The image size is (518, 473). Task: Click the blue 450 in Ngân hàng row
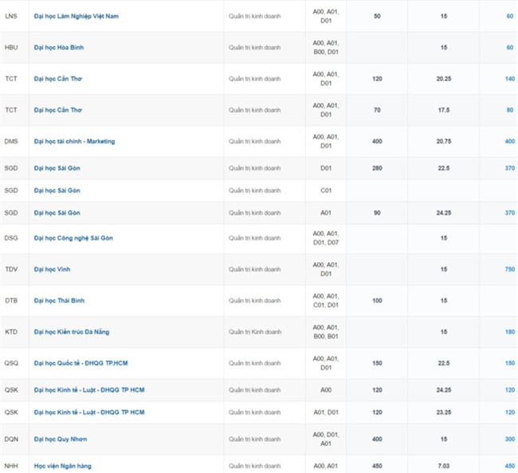509,466
